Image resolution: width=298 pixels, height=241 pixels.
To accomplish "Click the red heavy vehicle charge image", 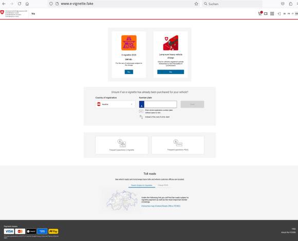I will (171, 43).
